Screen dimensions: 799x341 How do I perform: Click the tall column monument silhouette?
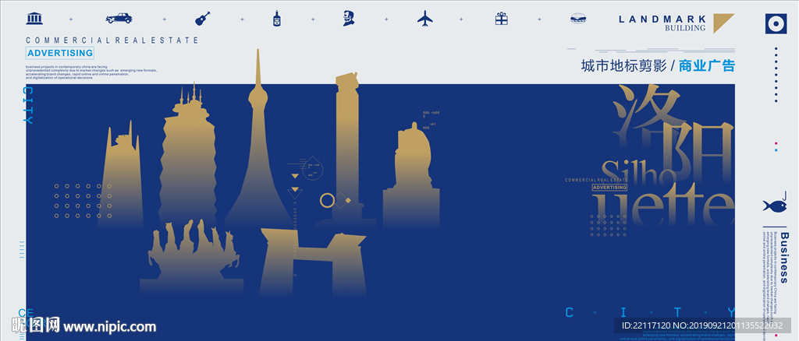pyautogui.click(x=346, y=153)
